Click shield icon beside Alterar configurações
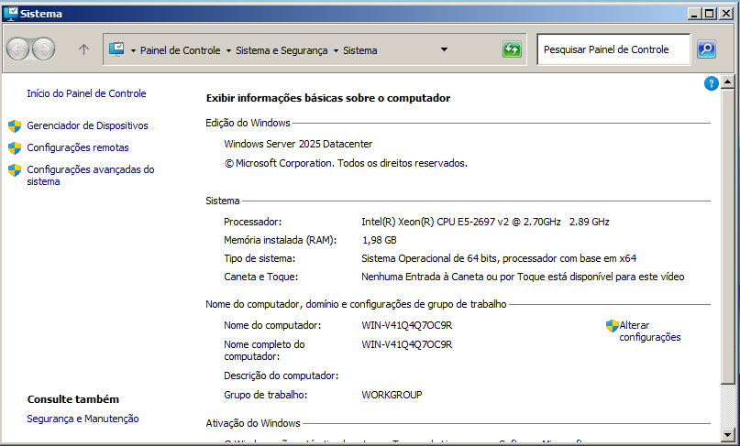Image resolution: width=740 pixels, height=446 pixels. click(x=613, y=326)
